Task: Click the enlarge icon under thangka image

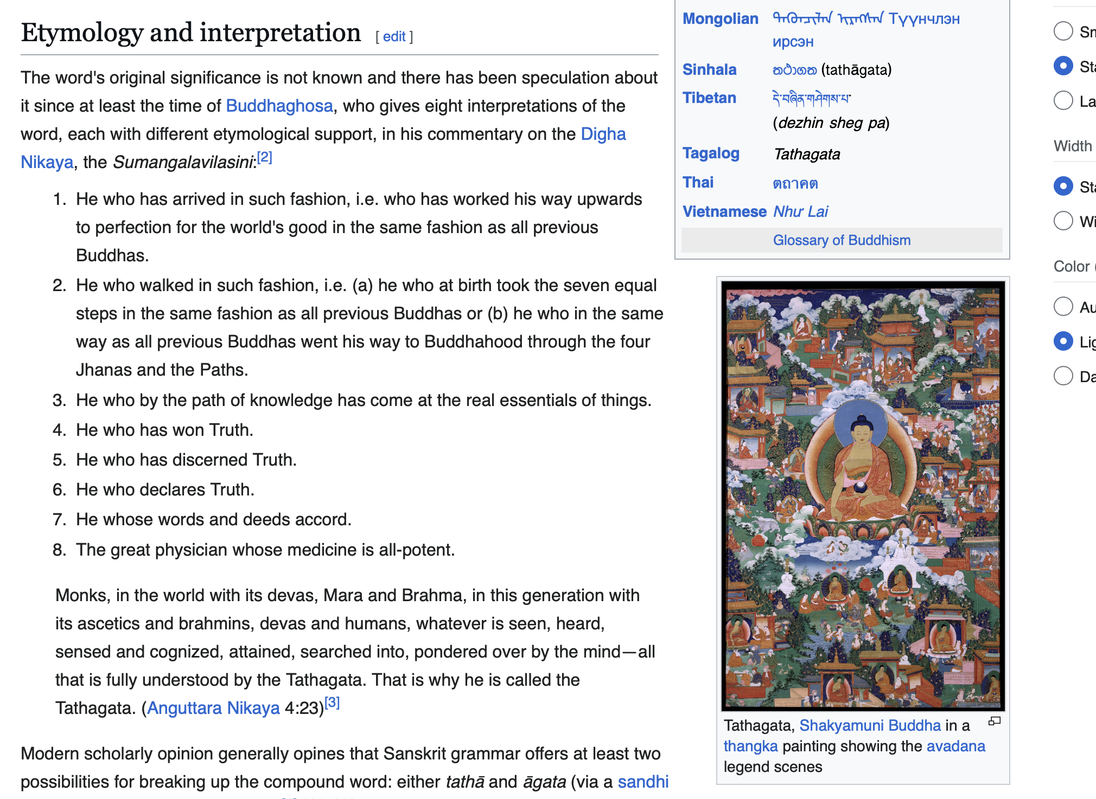Action: 994,721
